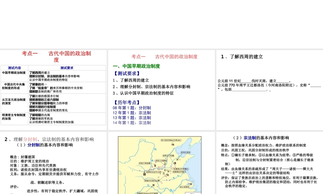Click table line 了解明朝的内阁

39,115
